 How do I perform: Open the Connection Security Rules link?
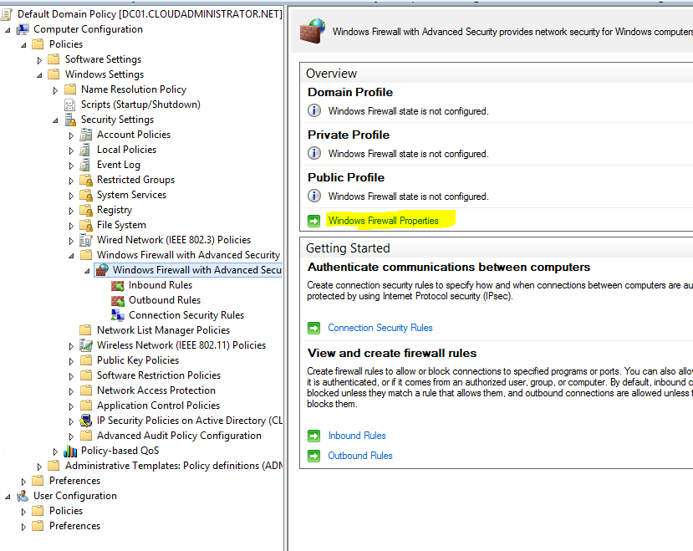380,328
